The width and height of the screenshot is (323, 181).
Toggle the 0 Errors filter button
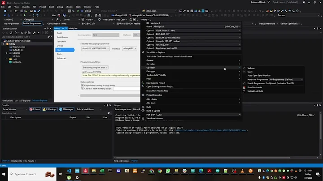(x=35, y=109)
